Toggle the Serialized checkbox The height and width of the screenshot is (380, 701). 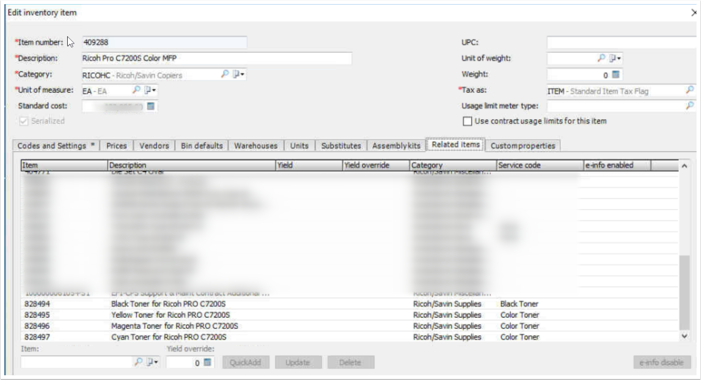click(24, 121)
